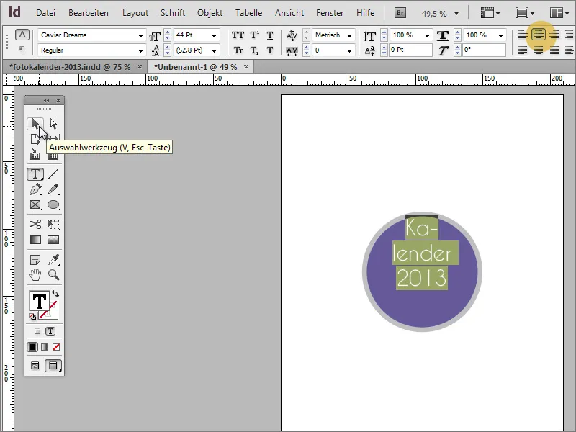Open the view options button
This screenshot has height=432, width=576.
pos(490,13)
